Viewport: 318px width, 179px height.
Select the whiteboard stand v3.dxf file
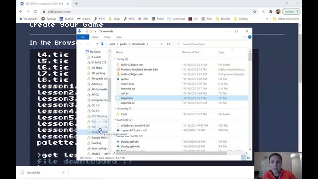pyautogui.click(x=181, y=126)
